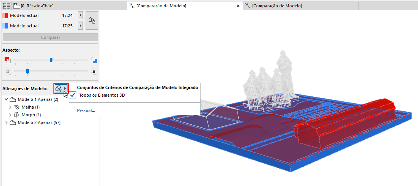The image size is (418, 186).
Task: Close the active Comparação de Modelo tab
Action: point(238,6)
